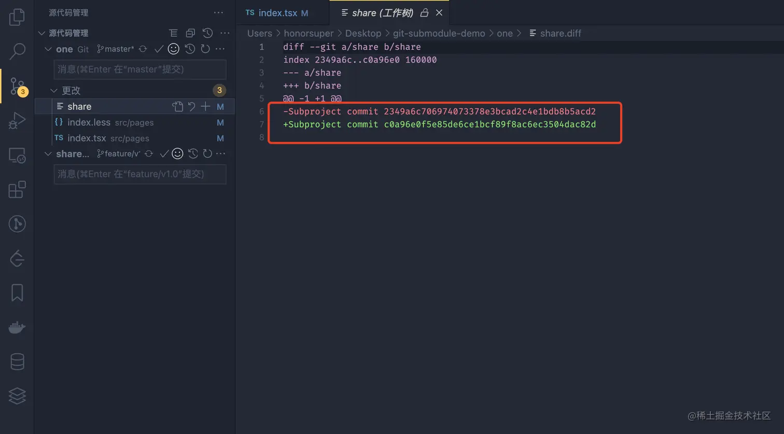Collapse all repositories in source control
The height and width of the screenshot is (434, 784).
(190, 33)
